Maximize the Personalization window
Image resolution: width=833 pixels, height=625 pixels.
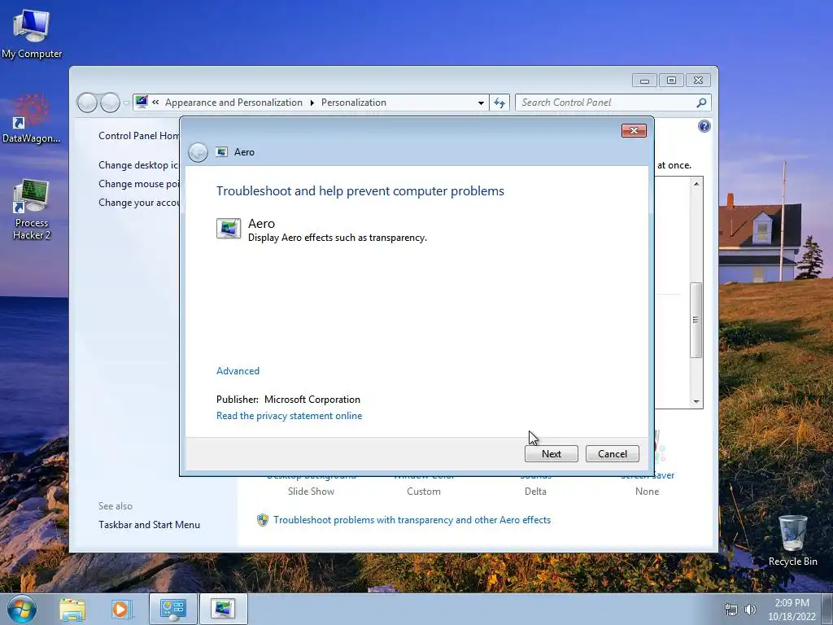tap(671, 81)
